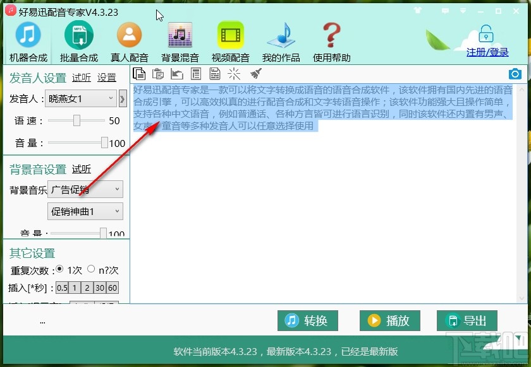Open the 真人配音 section
The height and width of the screenshot is (367, 531).
tap(130, 42)
